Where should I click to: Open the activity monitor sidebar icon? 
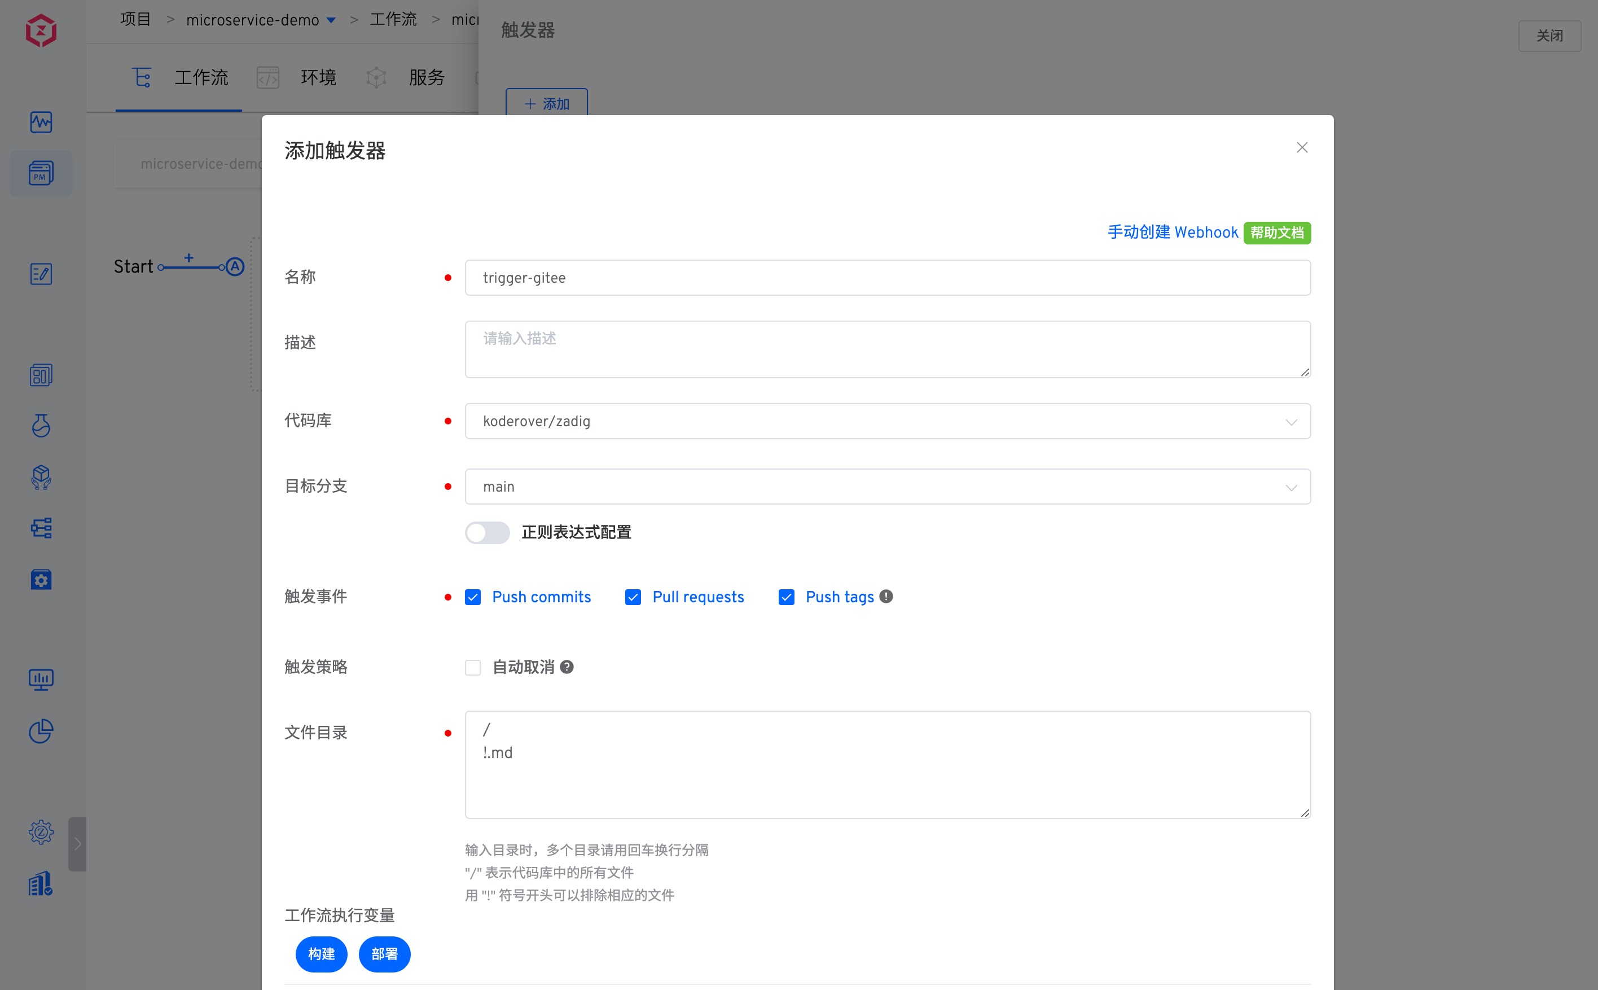pyautogui.click(x=41, y=122)
